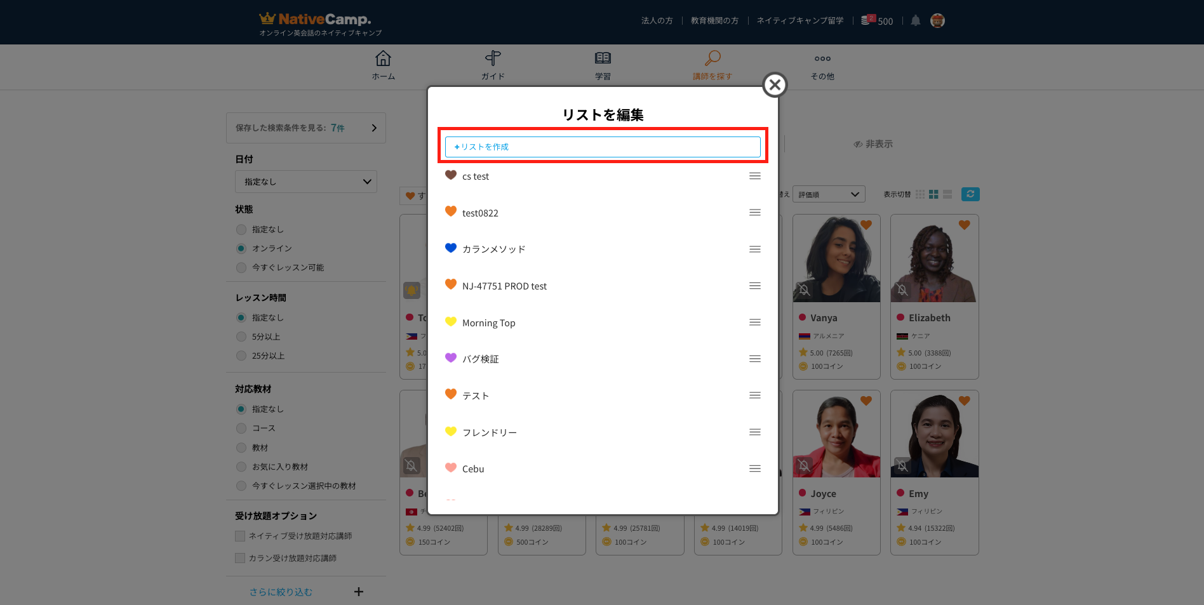Click the ホーム house icon
This screenshot has height=605, width=1204.
tap(383, 59)
